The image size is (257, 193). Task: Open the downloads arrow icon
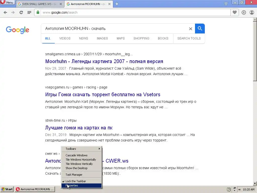pyautogui.click(x=244, y=13)
